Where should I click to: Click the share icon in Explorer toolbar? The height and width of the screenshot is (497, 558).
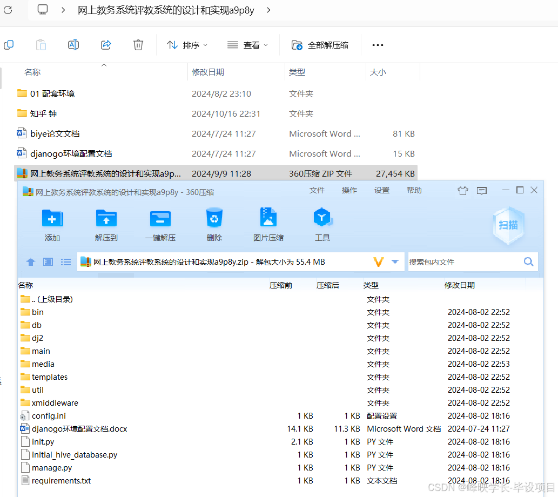click(106, 45)
